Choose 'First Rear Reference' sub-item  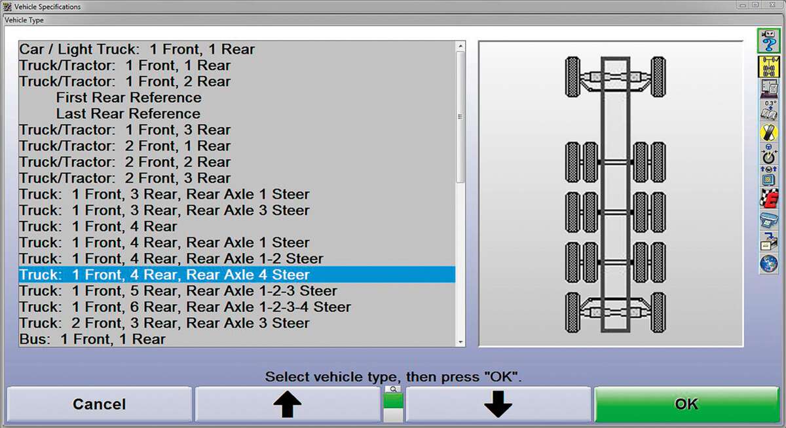tap(128, 98)
